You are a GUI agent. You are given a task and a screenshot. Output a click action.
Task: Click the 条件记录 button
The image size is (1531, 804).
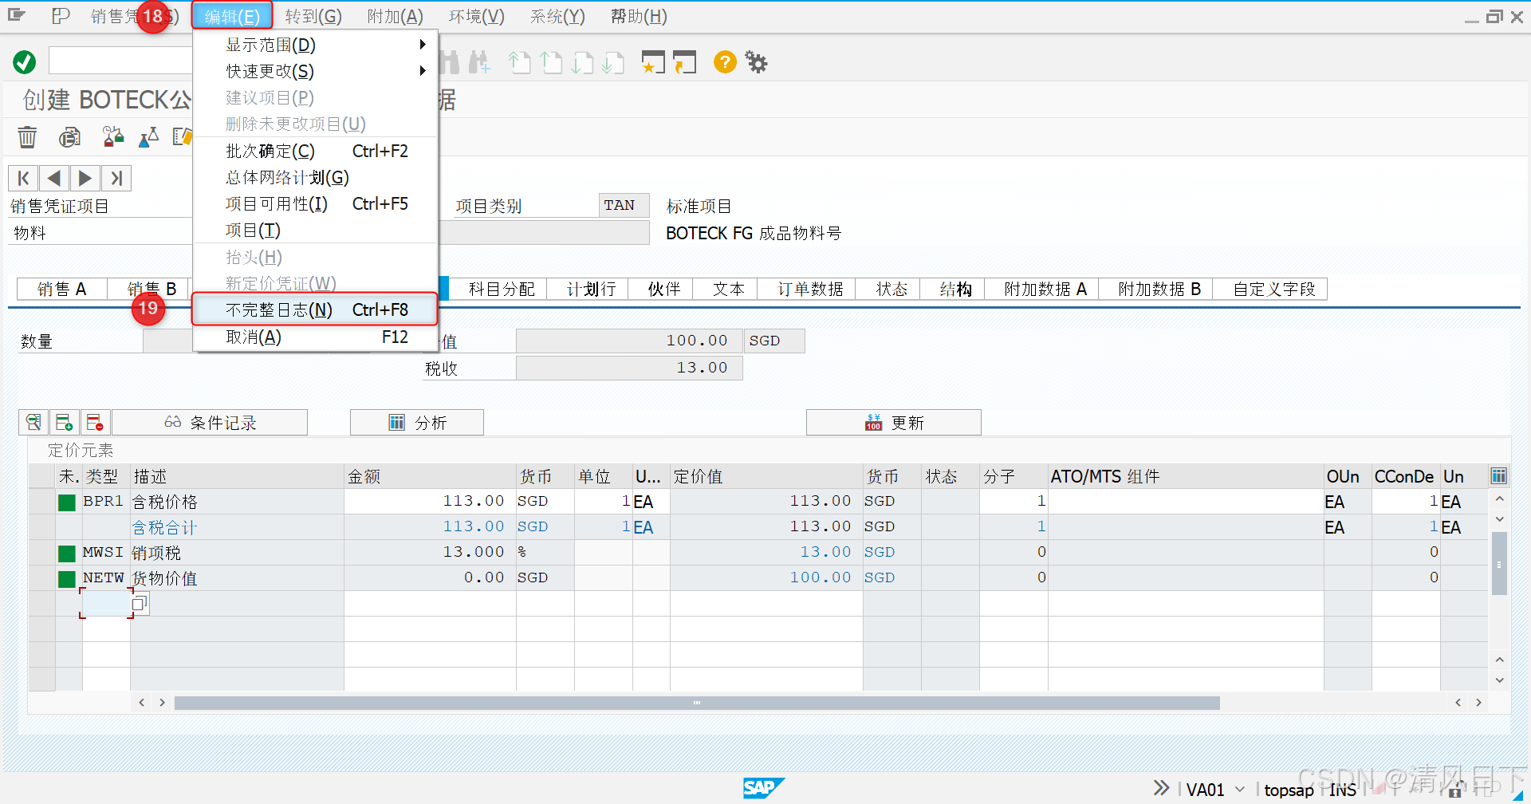211,422
